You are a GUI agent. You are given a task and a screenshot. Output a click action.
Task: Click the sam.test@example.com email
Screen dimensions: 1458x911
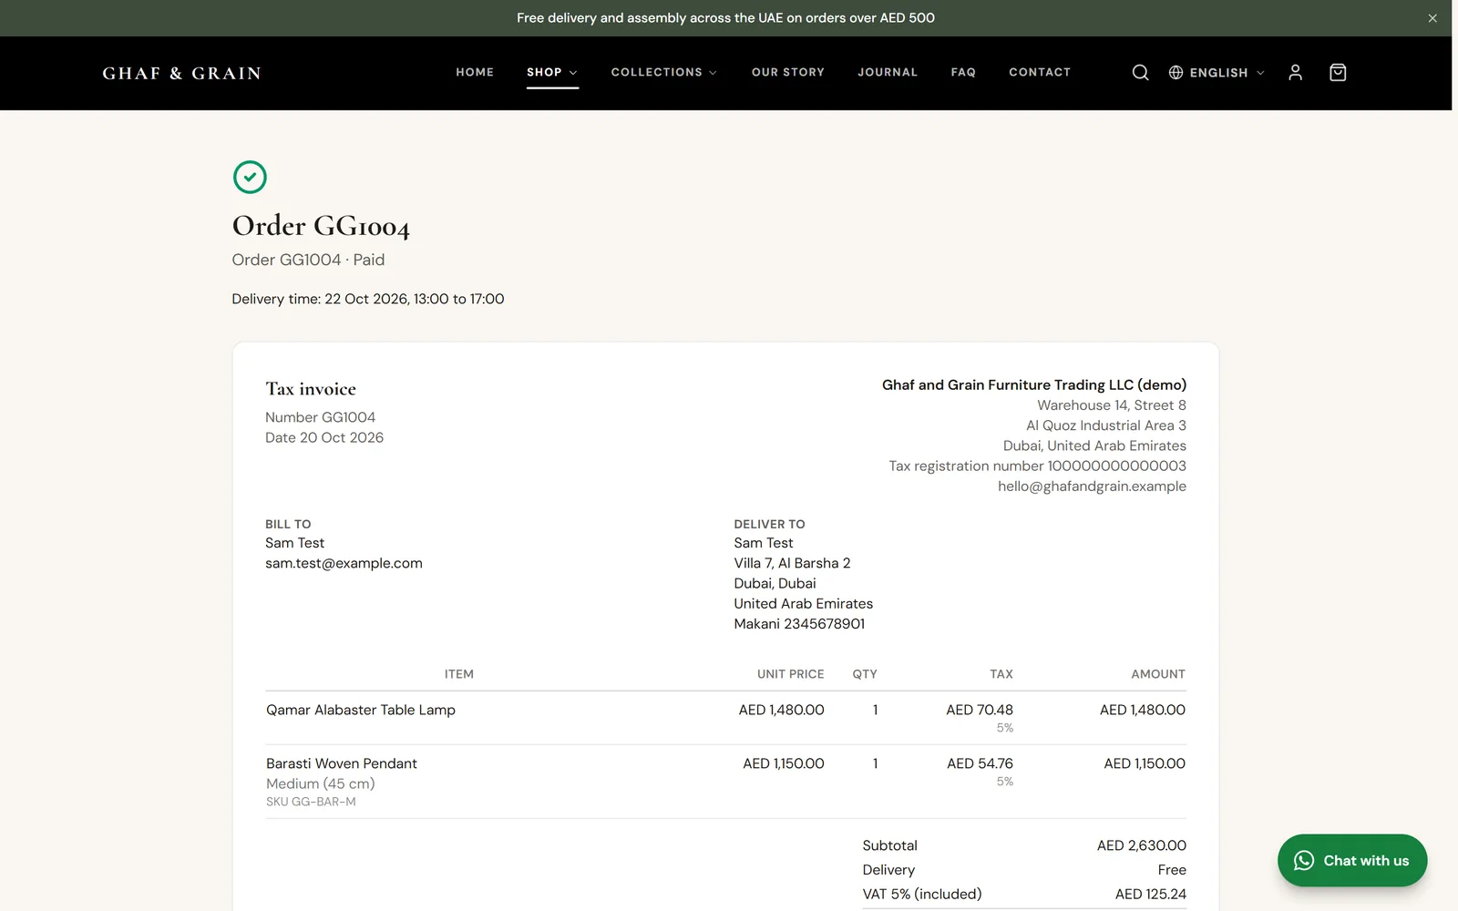(x=344, y=563)
